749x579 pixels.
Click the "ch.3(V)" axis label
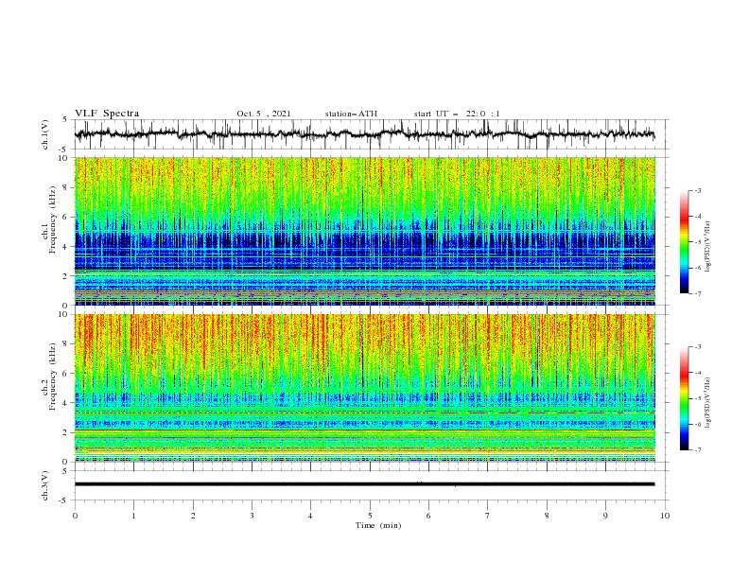45,485
